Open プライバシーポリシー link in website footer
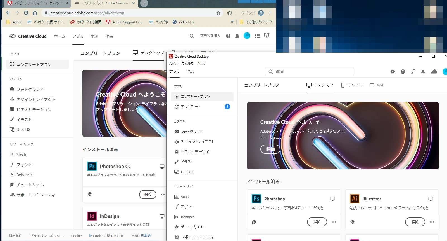447x241 pixels. 47,236
